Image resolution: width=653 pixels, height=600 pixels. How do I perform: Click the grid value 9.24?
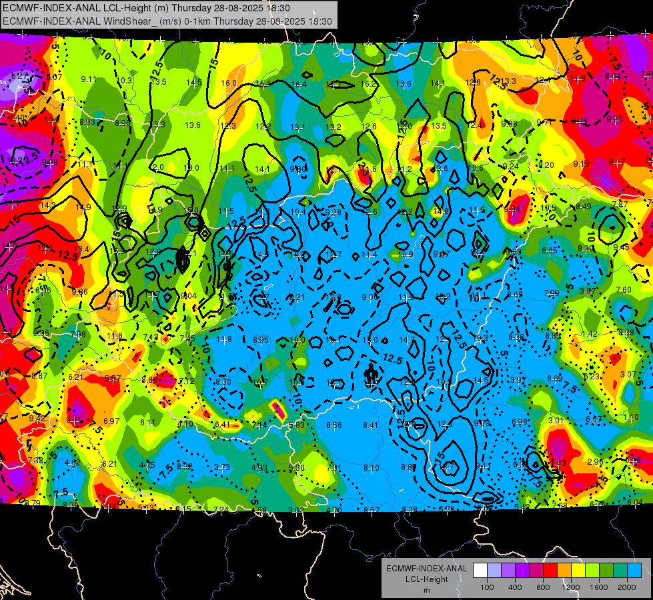click(510, 167)
